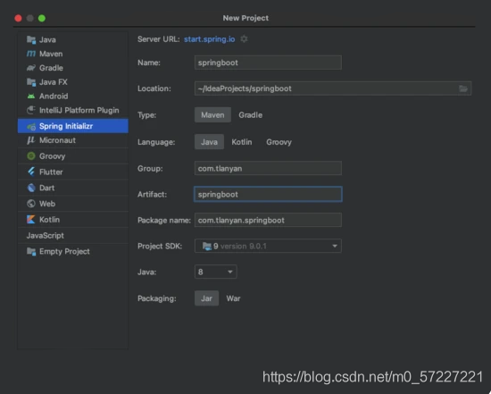Select Maven as project type
Image resolution: width=491 pixels, height=394 pixels.
(x=212, y=115)
